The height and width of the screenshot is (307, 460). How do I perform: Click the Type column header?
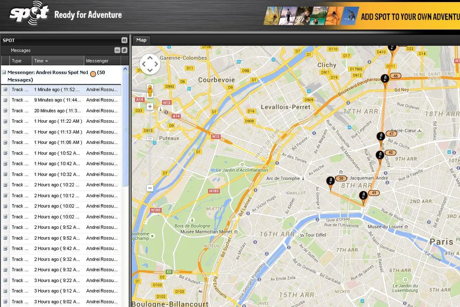tap(17, 61)
